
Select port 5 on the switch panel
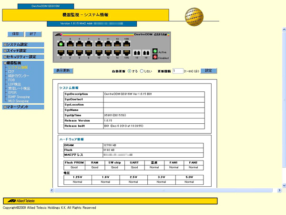[x=80, y=44]
